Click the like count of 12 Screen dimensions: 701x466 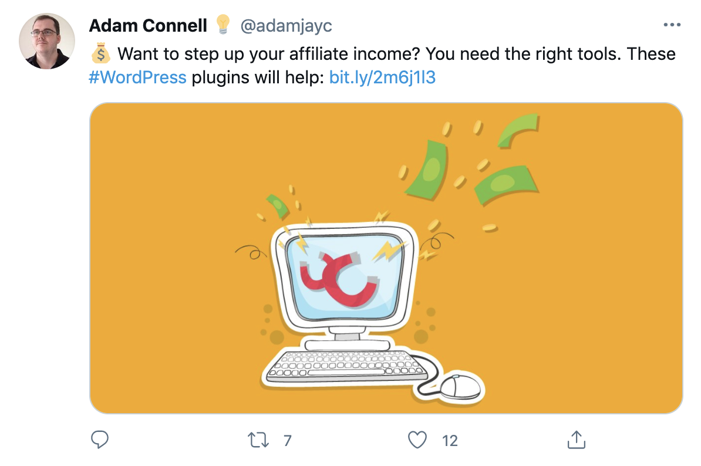(450, 440)
